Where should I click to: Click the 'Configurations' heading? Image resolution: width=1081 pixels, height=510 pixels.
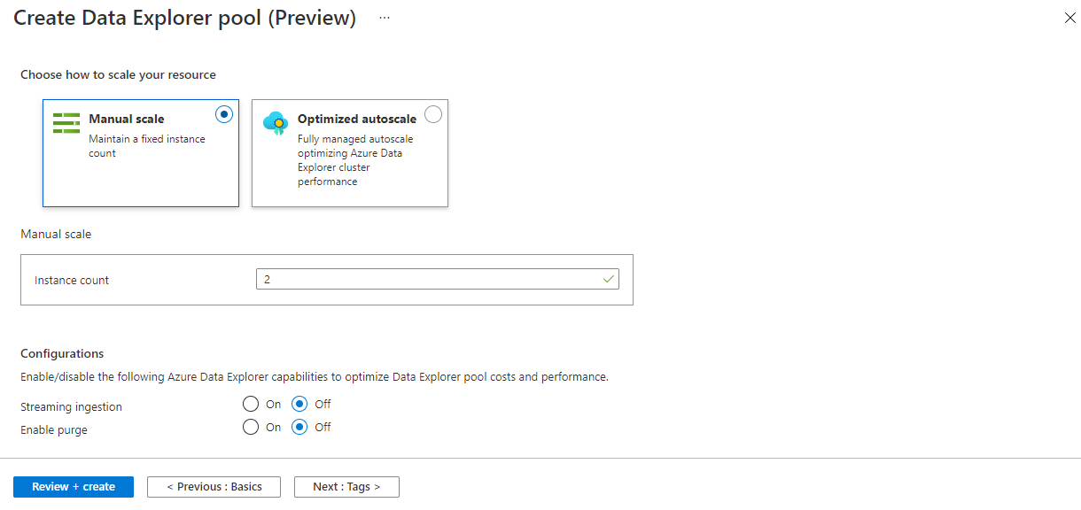click(62, 353)
